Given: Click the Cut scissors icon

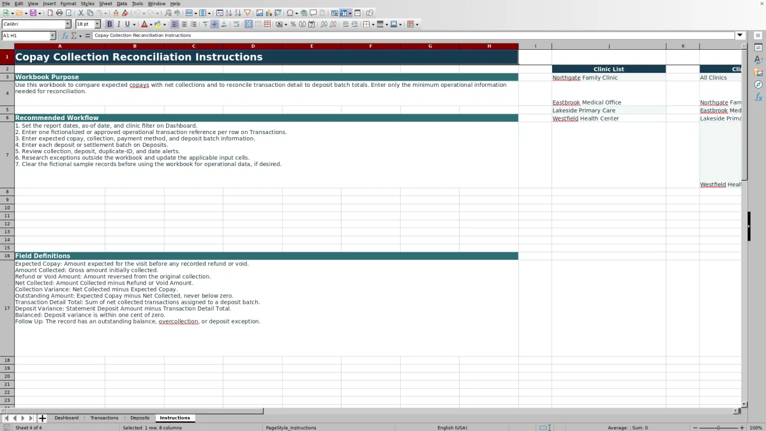Looking at the screenshot, I should click(x=81, y=13).
